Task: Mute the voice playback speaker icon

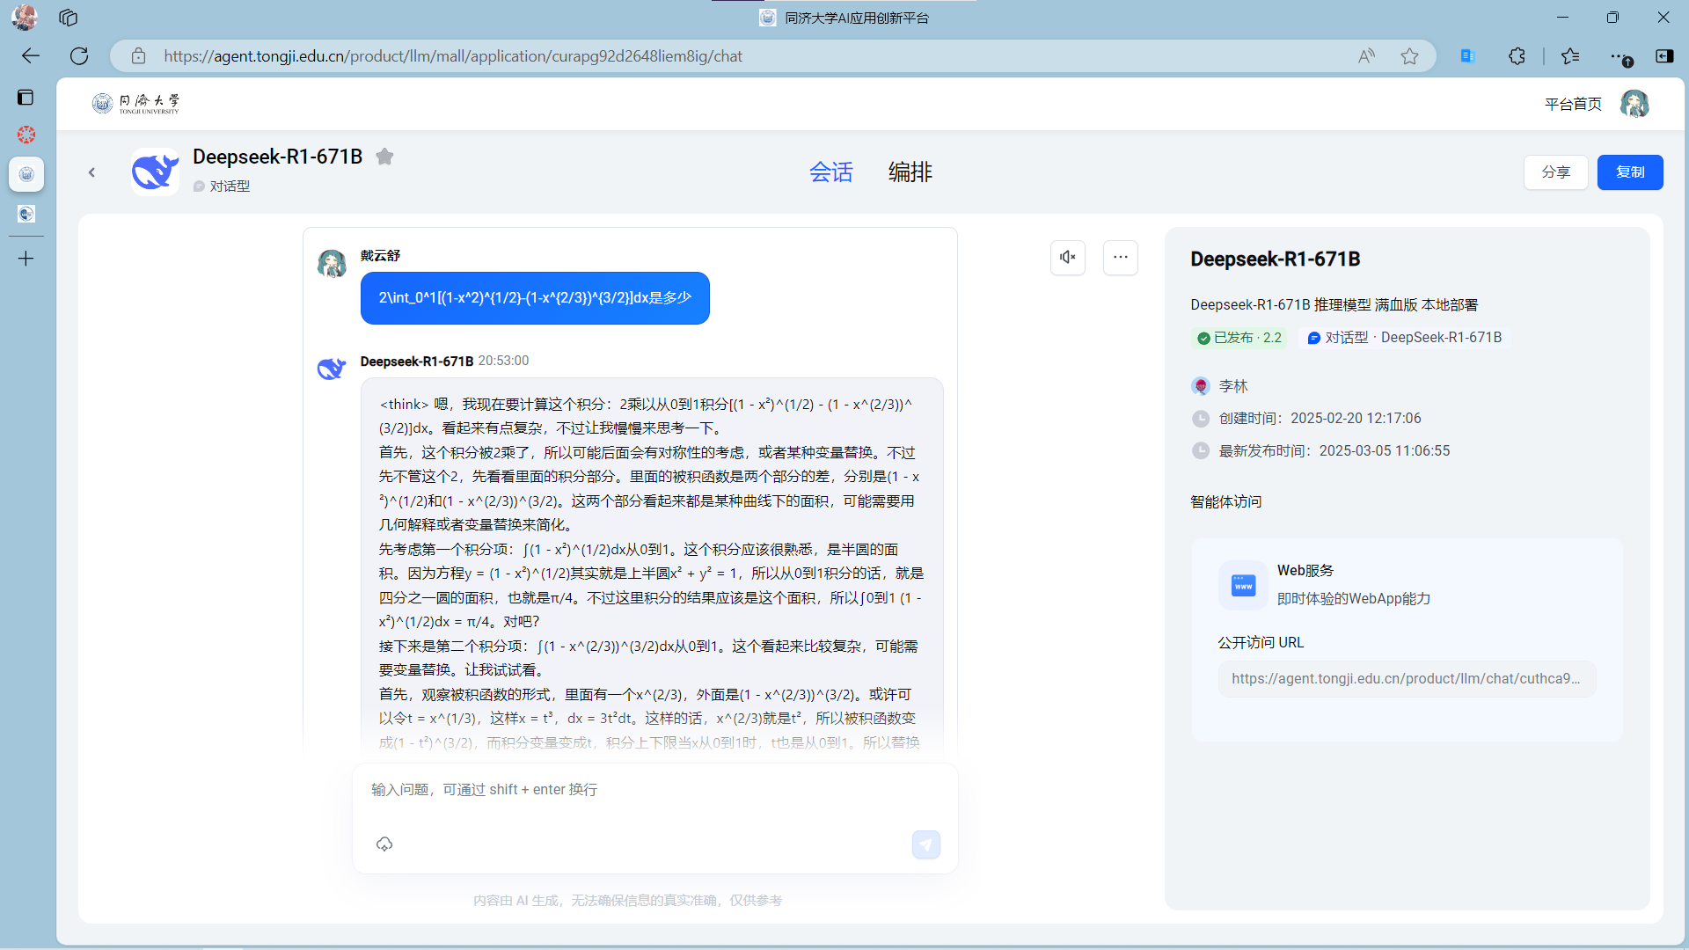Action: (1067, 257)
